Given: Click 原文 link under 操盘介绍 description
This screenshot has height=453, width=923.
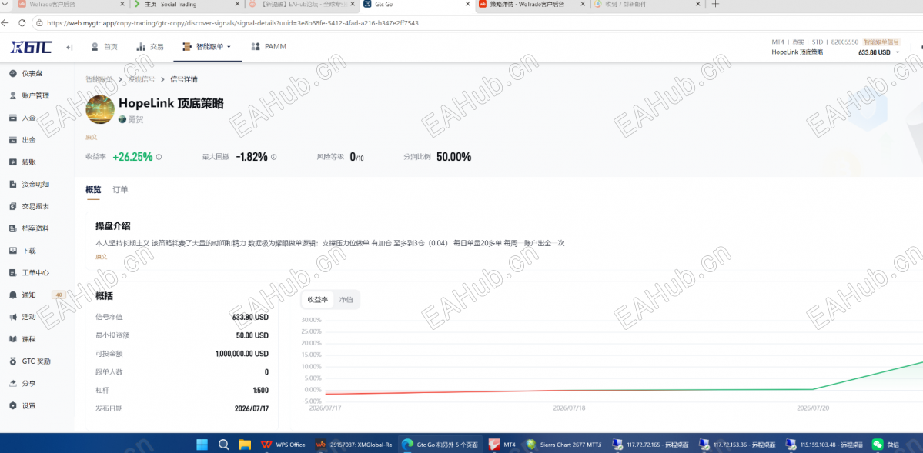Looking at the screenshot, I should tap(102, 257).
